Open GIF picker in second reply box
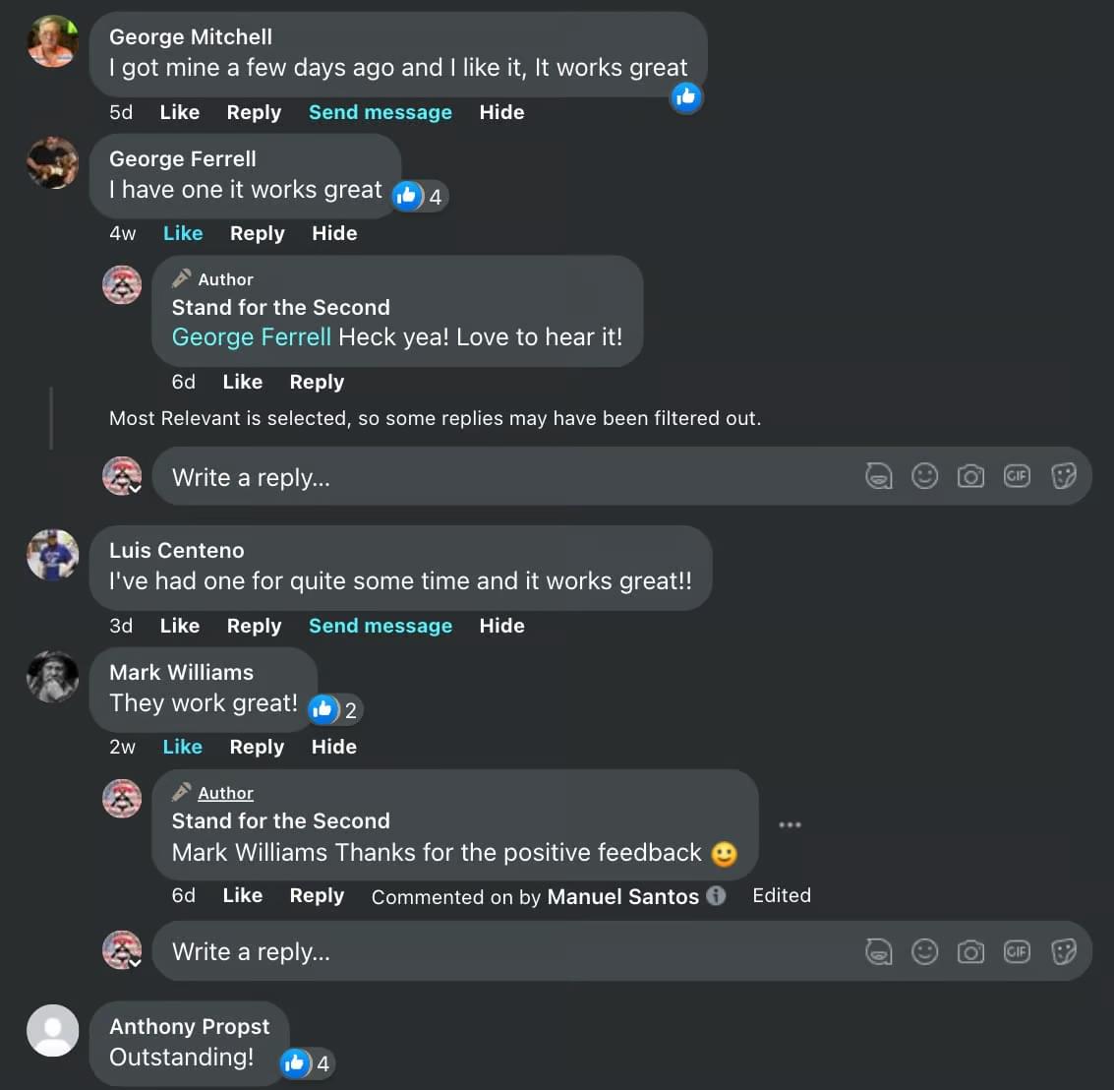The image size is (1114, 1090). 1017,951
